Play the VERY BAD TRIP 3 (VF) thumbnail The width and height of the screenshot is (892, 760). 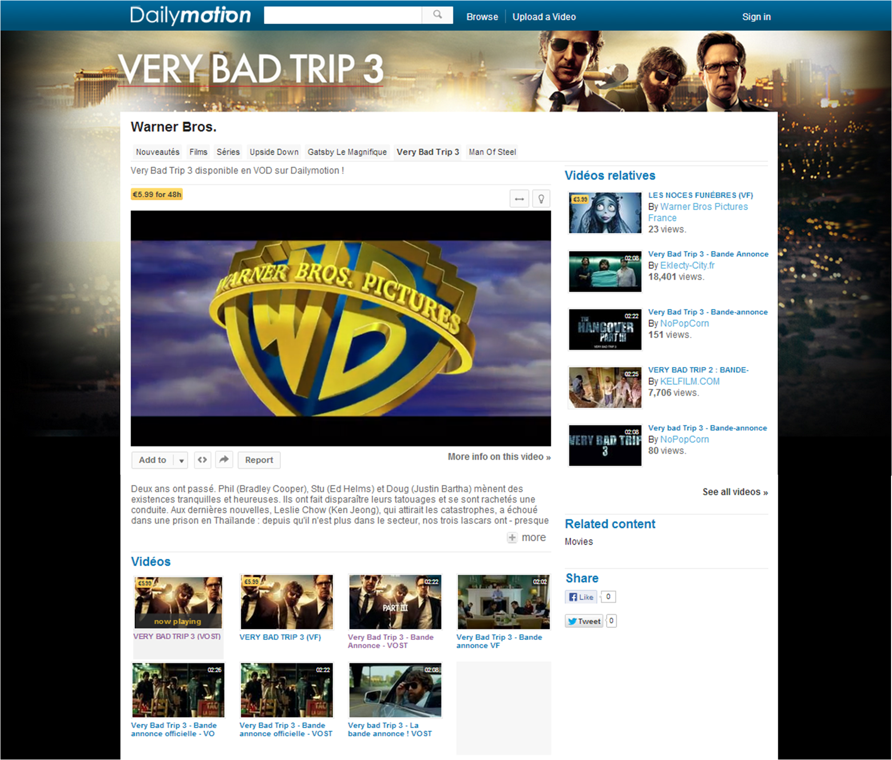[x=286, y=602]
